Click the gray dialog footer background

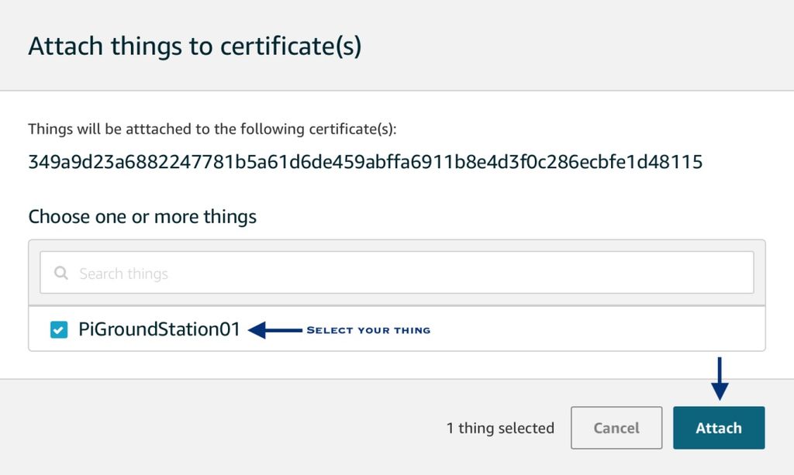pos(228,428)
